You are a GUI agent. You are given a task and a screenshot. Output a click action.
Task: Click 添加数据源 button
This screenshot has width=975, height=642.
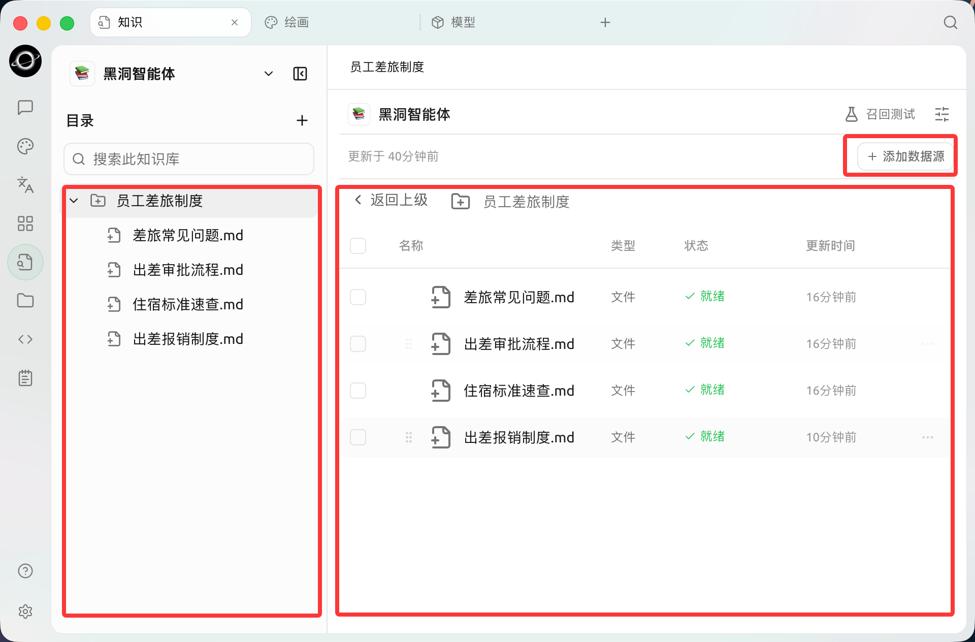coord(905,156)
